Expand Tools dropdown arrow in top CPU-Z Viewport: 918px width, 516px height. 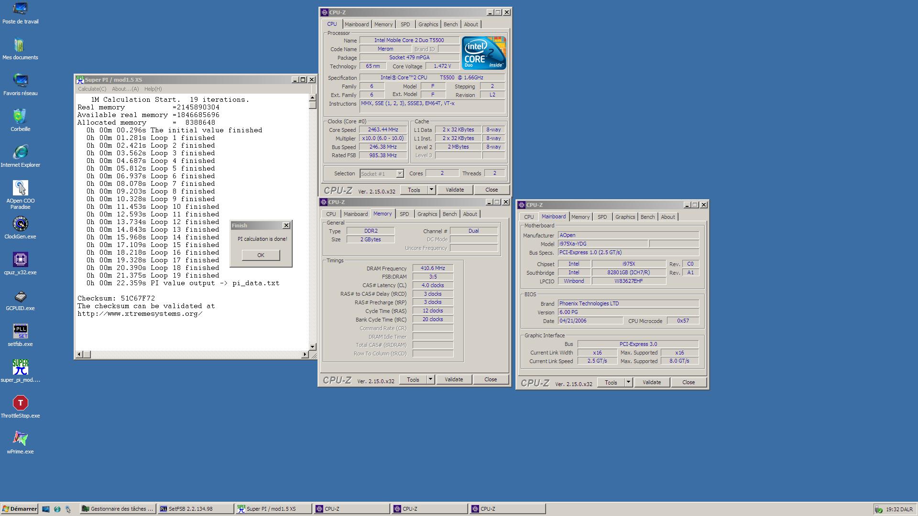431,190
